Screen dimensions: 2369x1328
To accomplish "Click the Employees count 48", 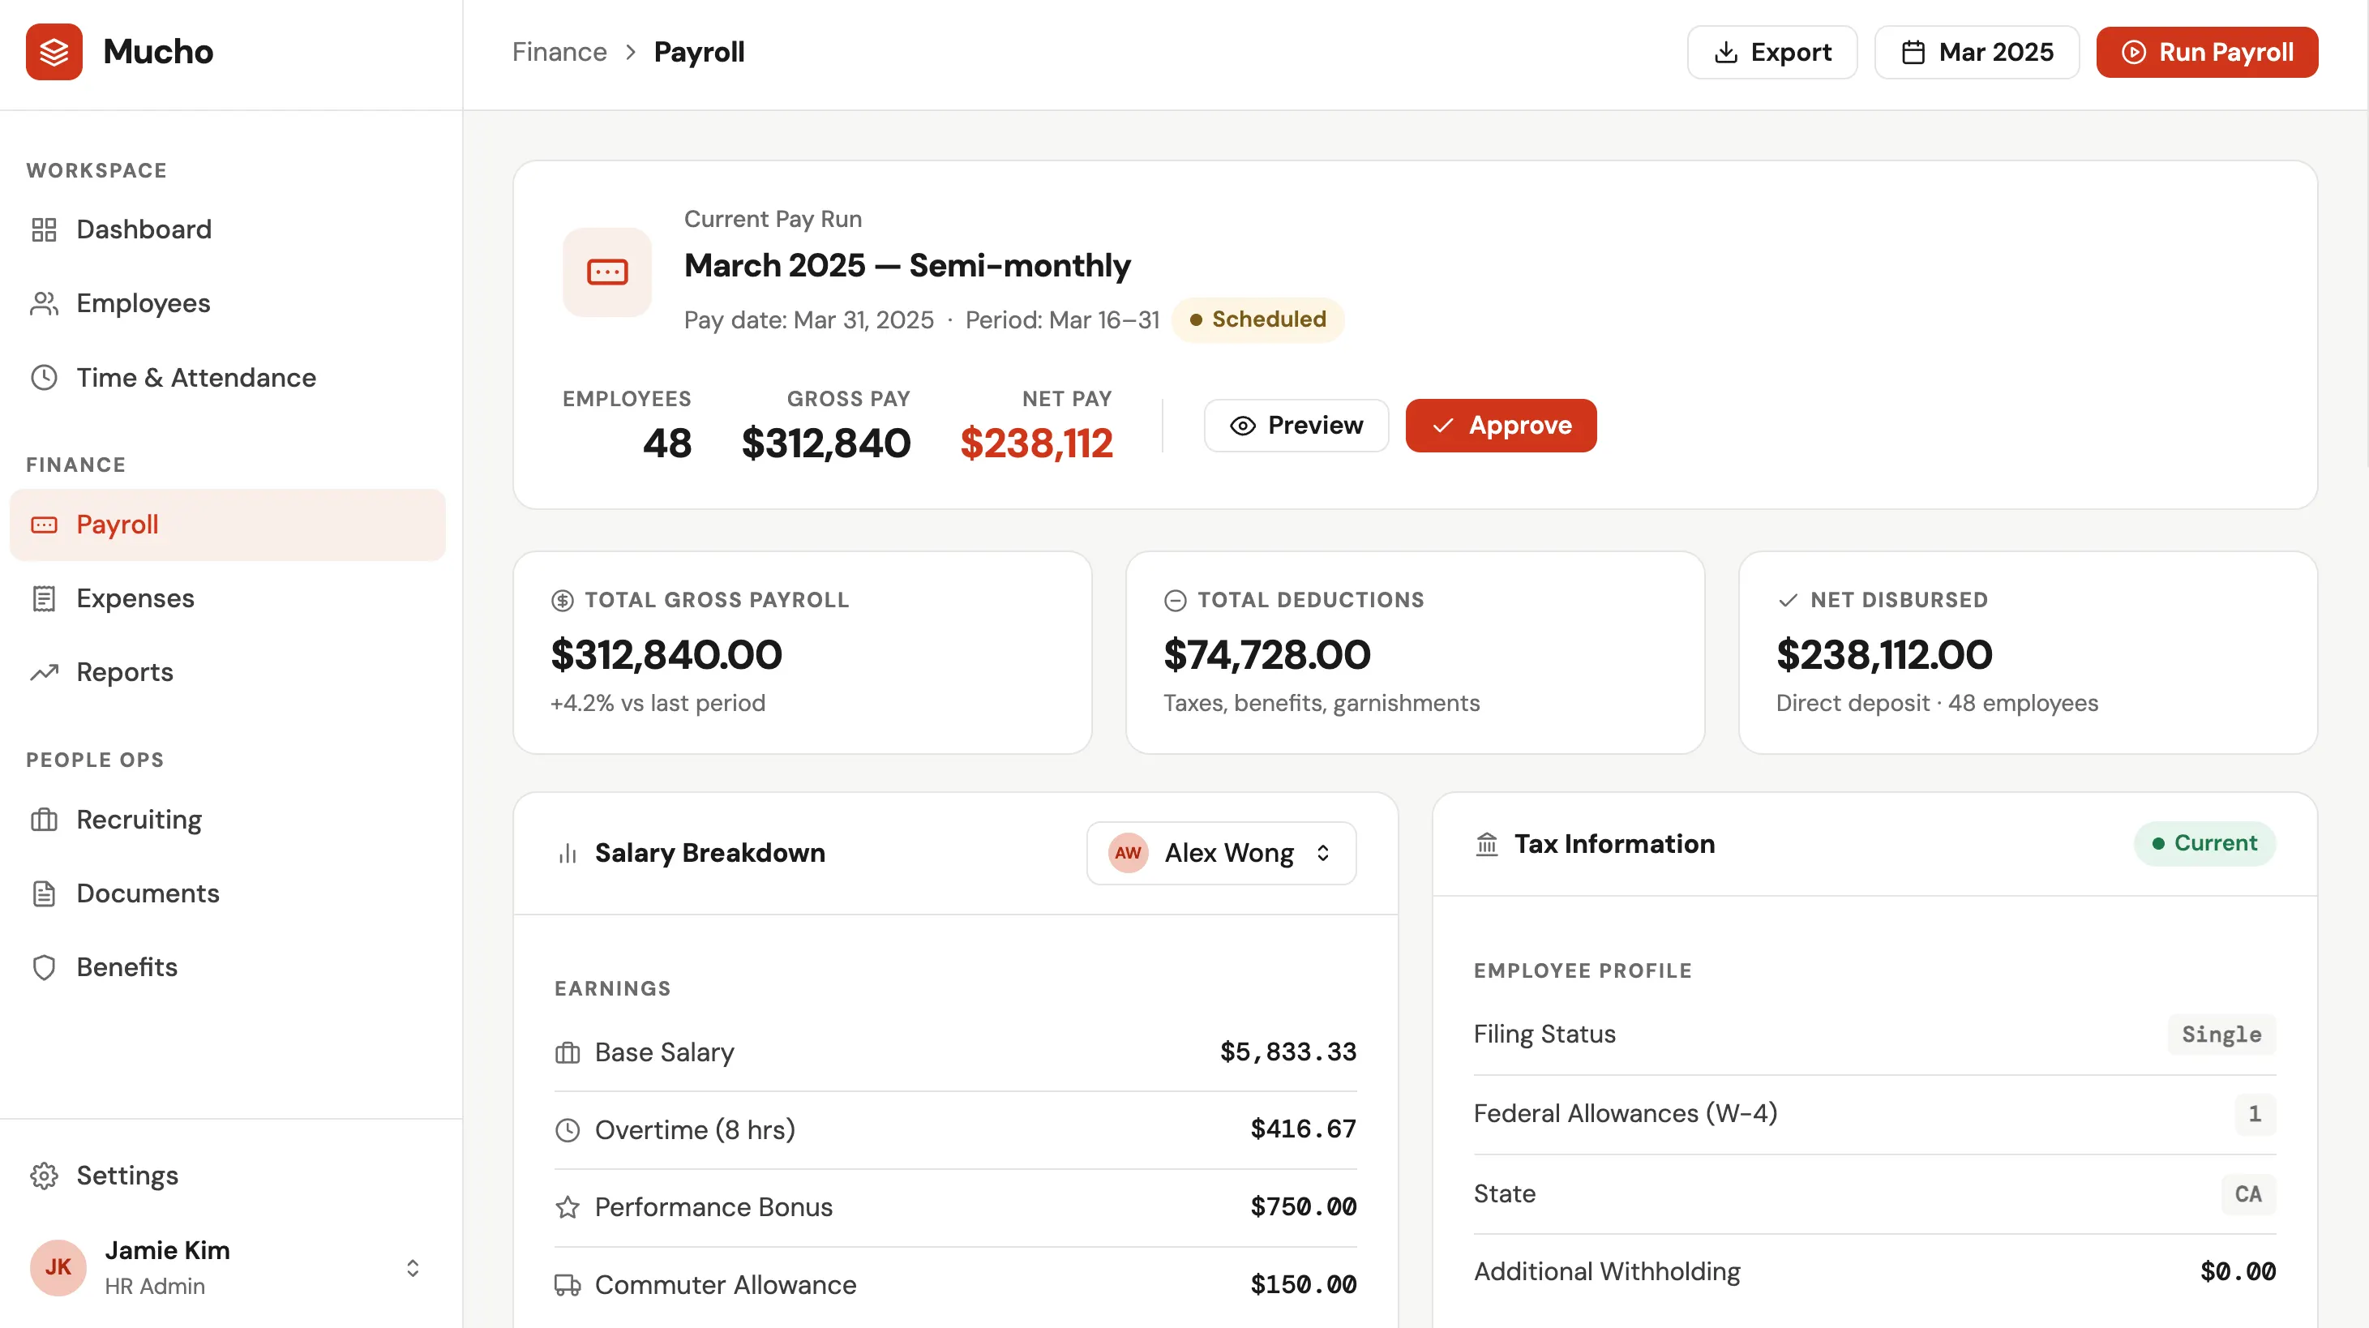I will tap(666, 443).
